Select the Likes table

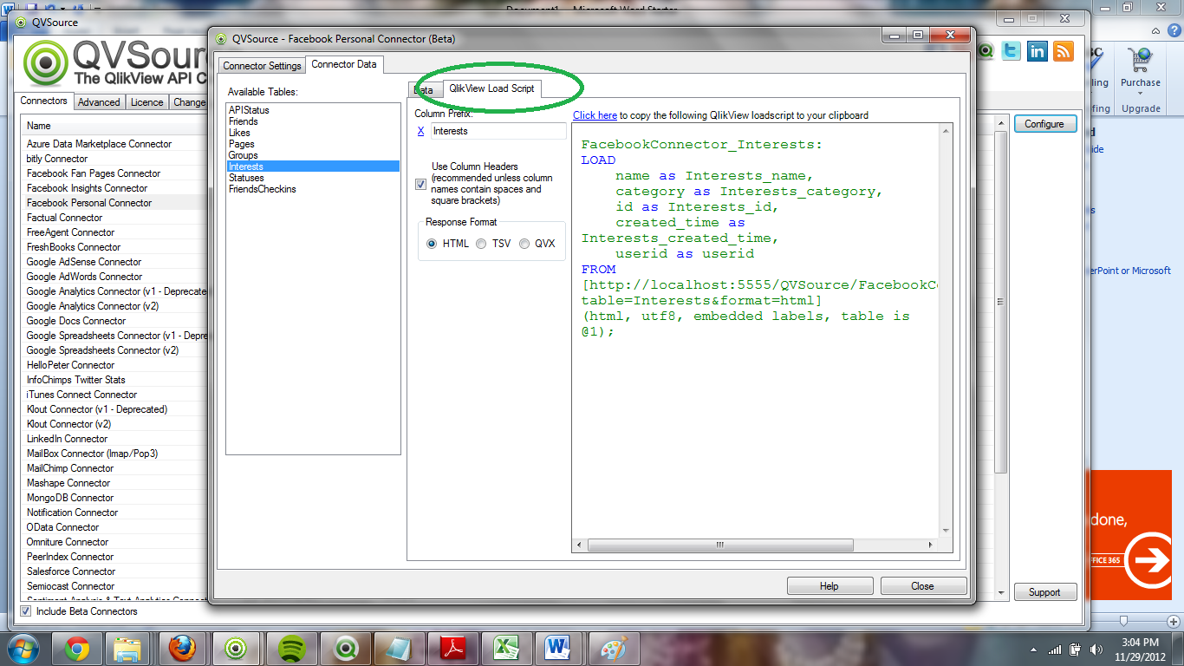coord(313,133)
